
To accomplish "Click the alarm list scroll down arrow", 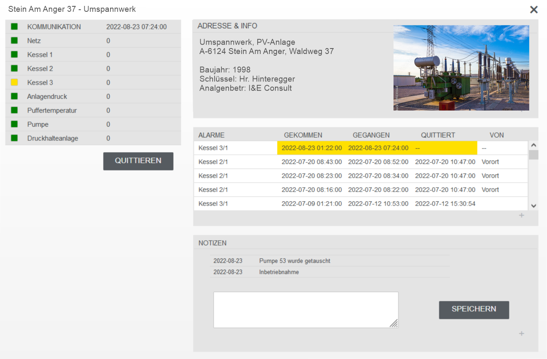I will click(x=534, y=206).
